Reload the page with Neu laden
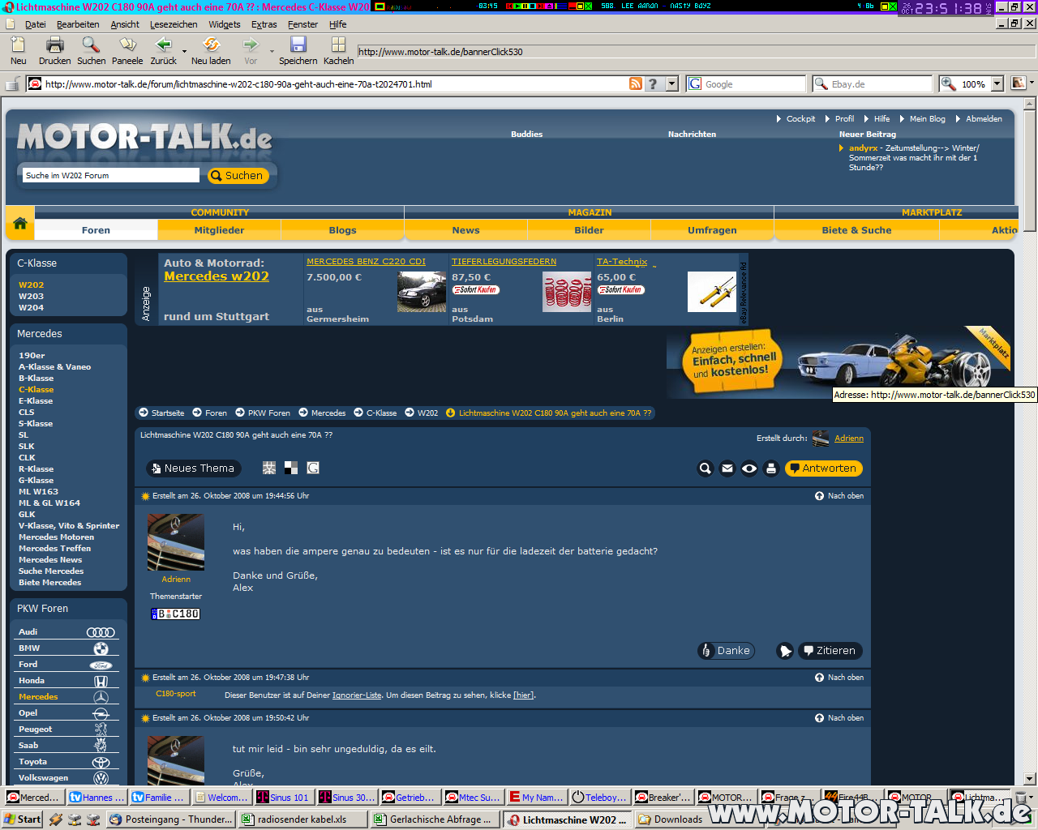 pyautogui.click(x=211, y=45)
